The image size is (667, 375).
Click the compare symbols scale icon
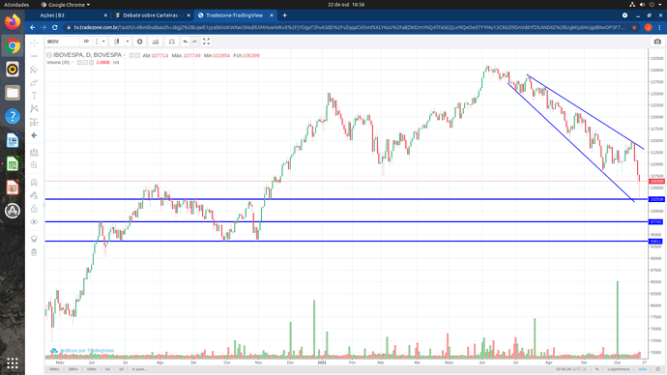point(171,42)
